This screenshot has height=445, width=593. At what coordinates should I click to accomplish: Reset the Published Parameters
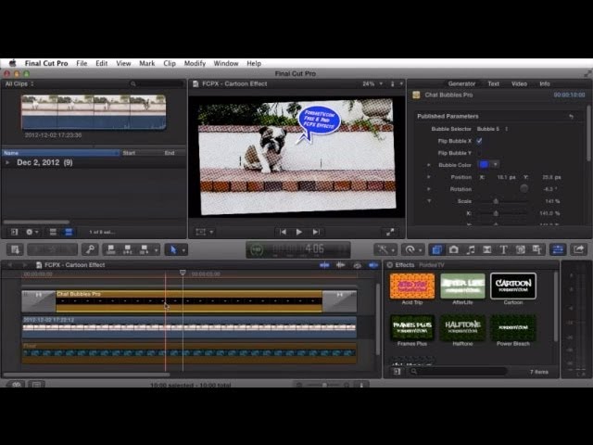(571, 117)
